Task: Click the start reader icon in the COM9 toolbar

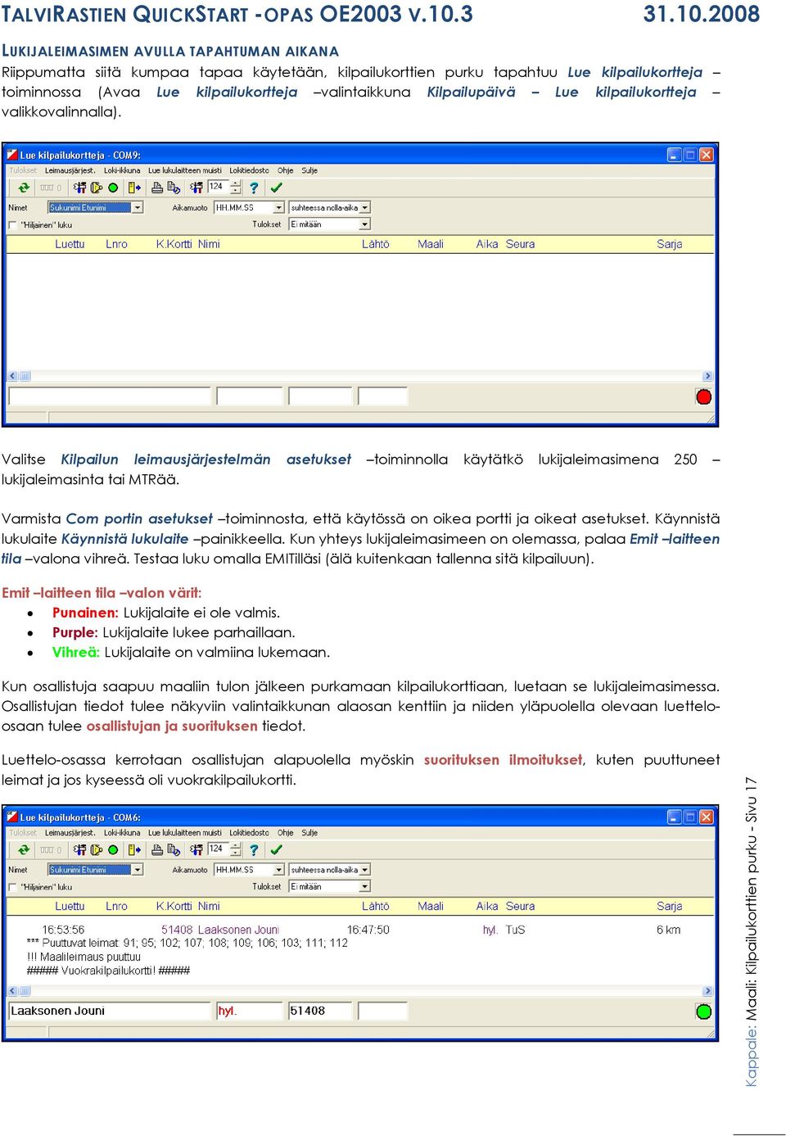Action: 97,188
